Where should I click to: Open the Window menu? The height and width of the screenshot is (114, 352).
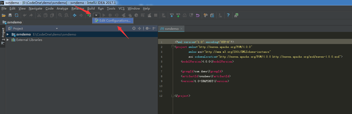click(x=134, y=8)
